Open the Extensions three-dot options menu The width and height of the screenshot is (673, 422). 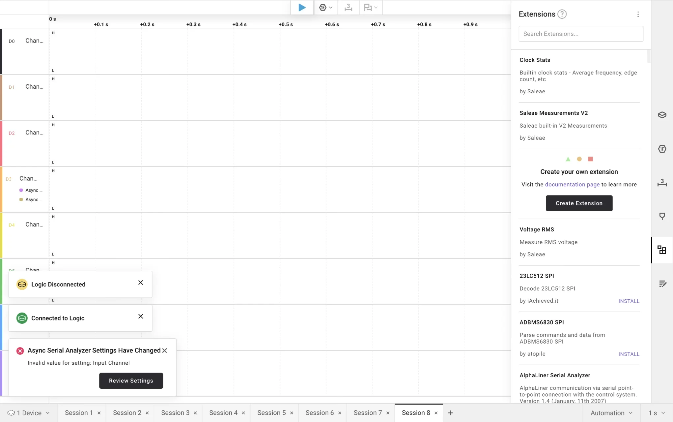pyautogui.click(x=638, y=14)
